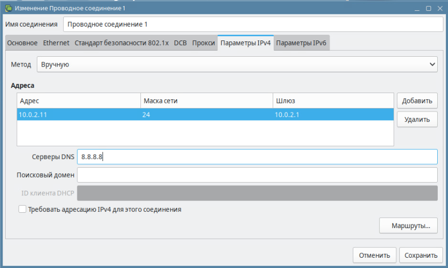This screenshot has width=448, height=268.
Task: Focus the Имя соединения text field
Action: 253,24
